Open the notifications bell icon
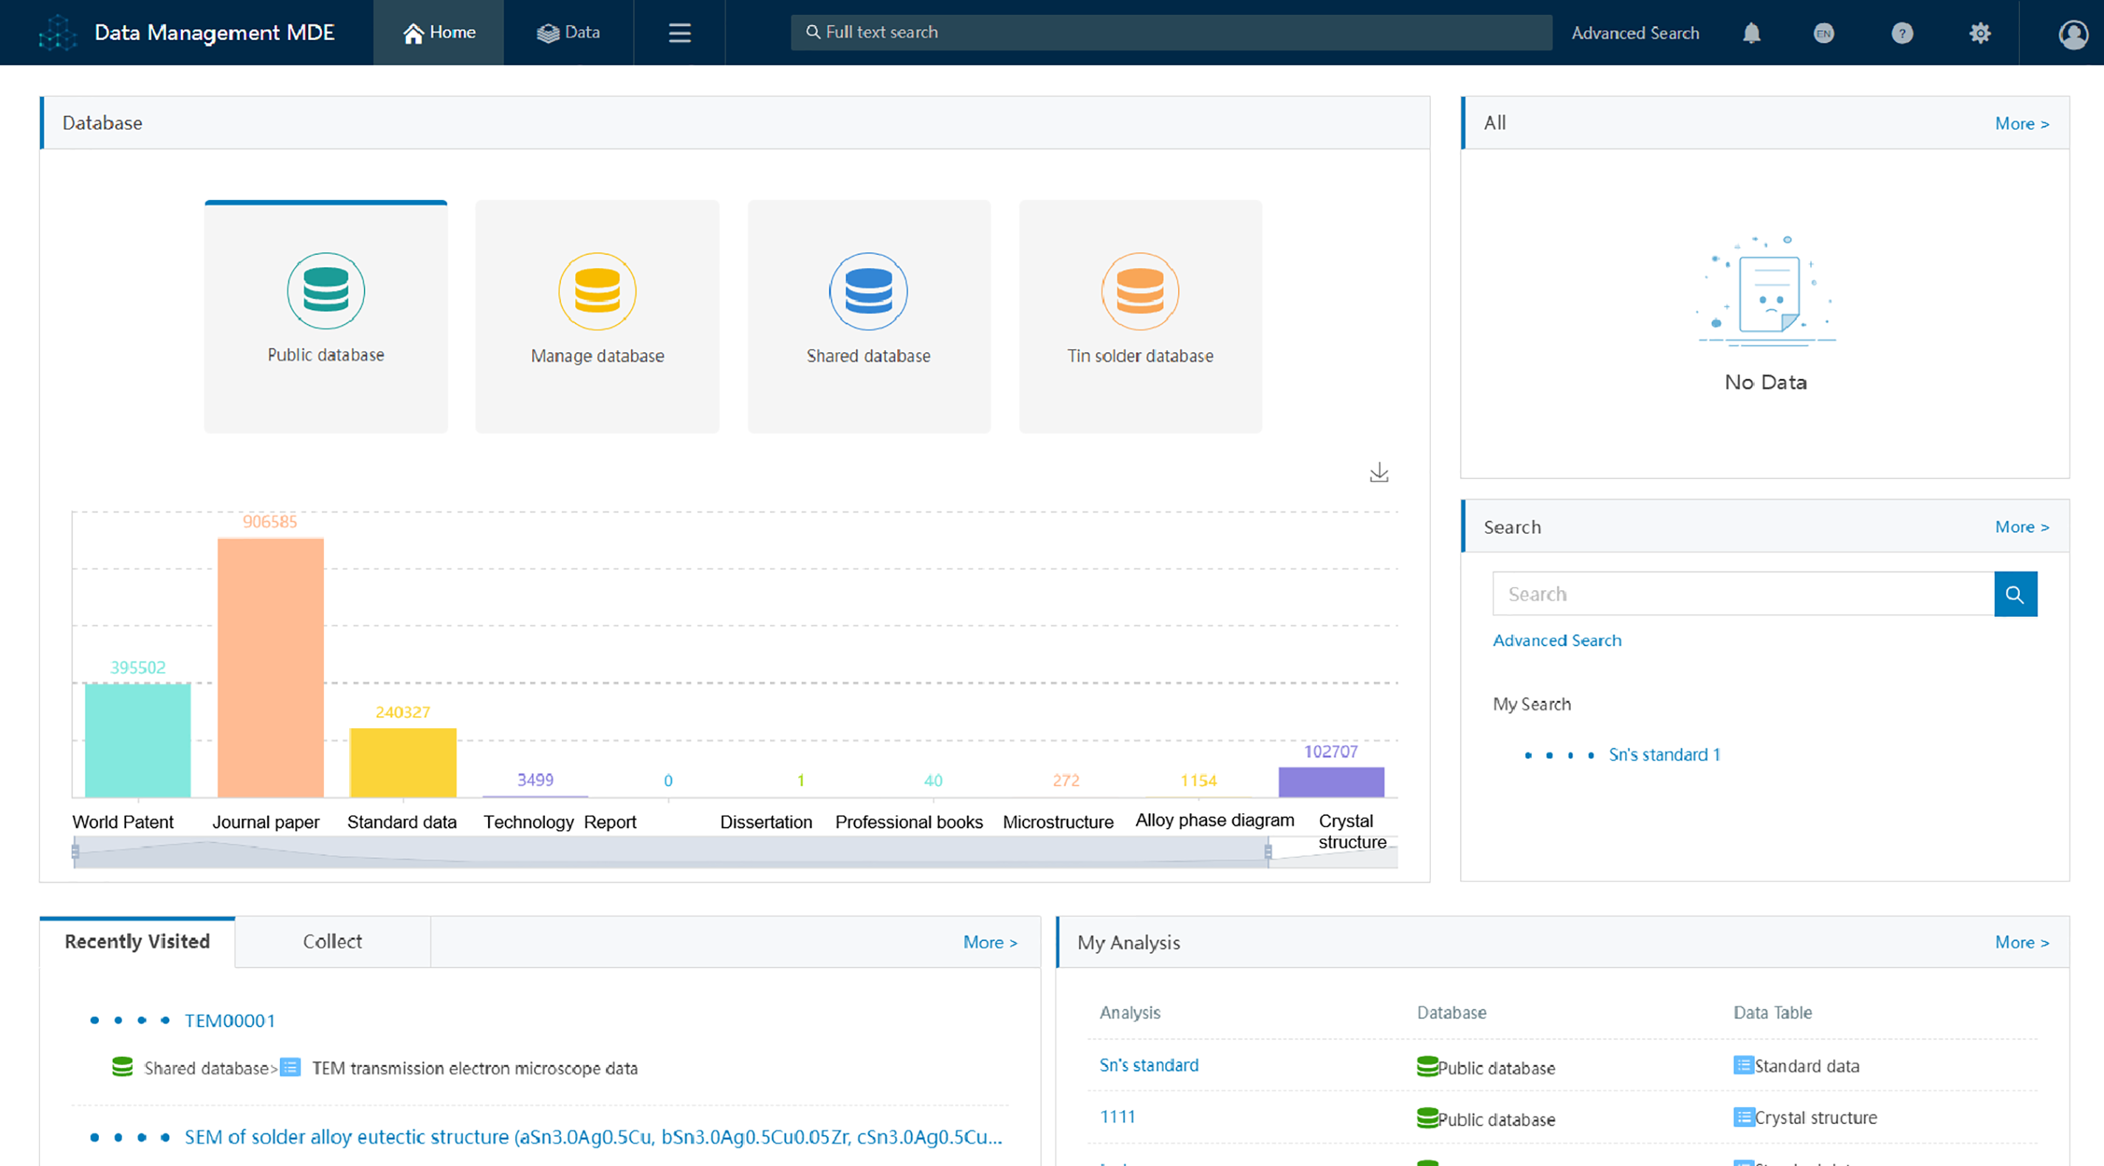Image resolution: width=2104 pixels, height=1166 pixels. [x=1751, y=32]
